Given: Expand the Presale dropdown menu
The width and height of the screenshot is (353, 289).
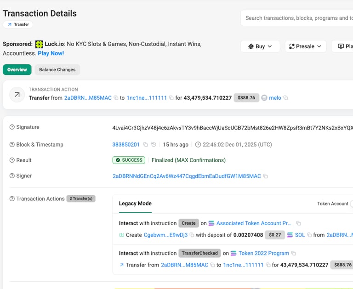Looking at the screenshot, I should tap(305, 46).
